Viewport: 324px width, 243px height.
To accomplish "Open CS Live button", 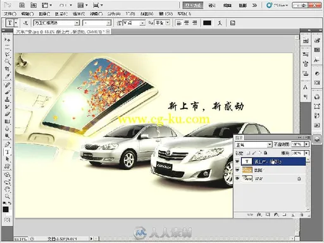I will click(277, 5).
